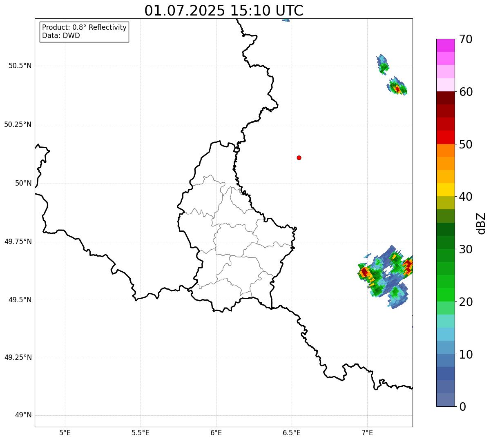Image resolution: width=491 pixels, height=441 pixels.
Task: Click the dBZ colorbar axis label
Action: pos(482,223)
